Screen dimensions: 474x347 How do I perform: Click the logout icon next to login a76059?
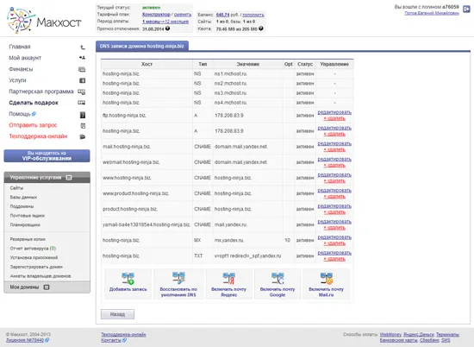pyautogui.click(x=466, y=9)
